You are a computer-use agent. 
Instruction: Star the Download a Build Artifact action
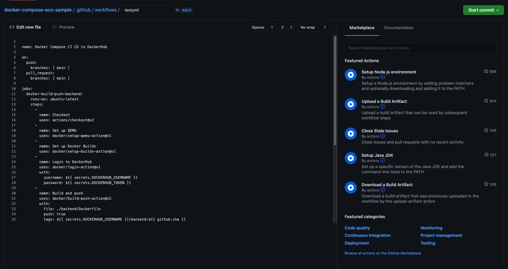[486, 184]
